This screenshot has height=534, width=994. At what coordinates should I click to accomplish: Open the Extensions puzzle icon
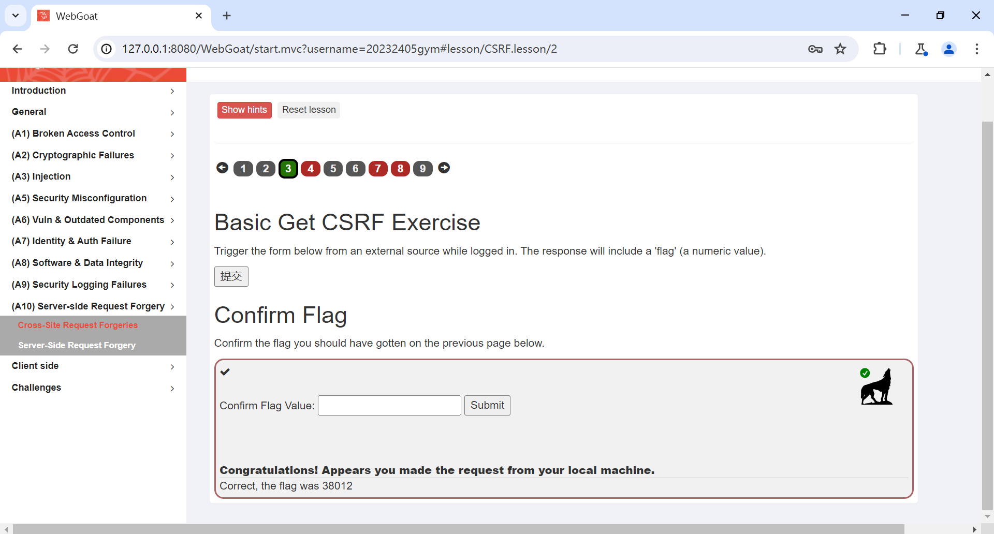click(880, 49)
